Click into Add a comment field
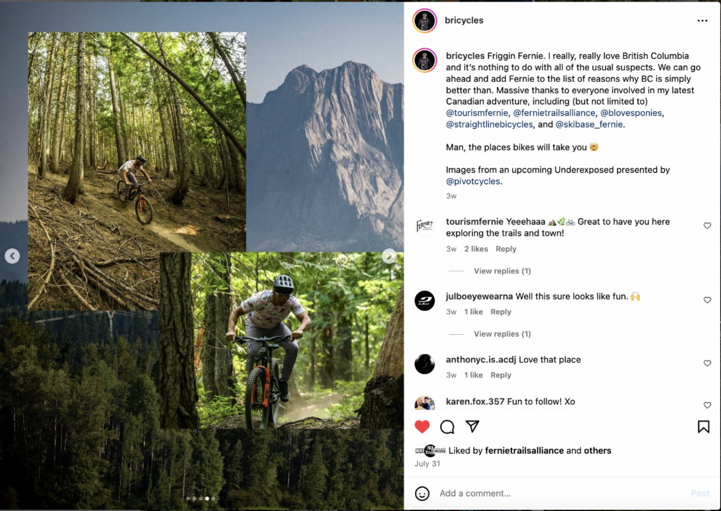The height and width of the screenshot is (511, 721). [559, 494]
